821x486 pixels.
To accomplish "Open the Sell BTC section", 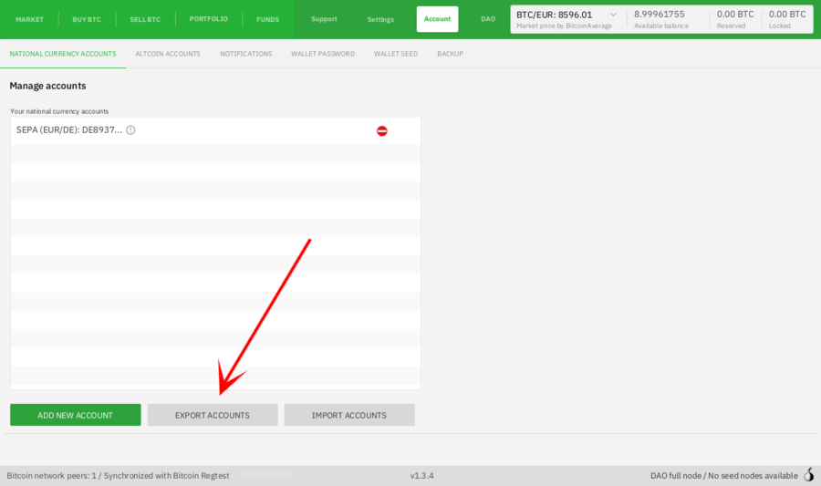I will click(x=144, y=19).
